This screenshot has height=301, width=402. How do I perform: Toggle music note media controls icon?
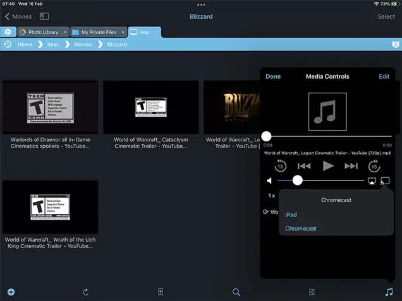(x=389, y=292)
